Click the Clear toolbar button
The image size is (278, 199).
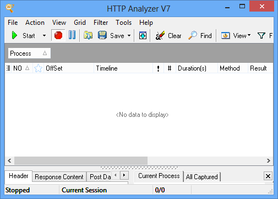168,35
